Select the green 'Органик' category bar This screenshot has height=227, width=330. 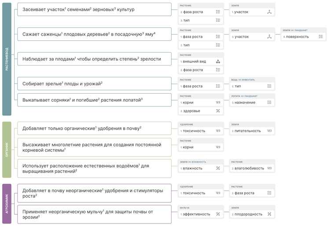click(x=7, y=150)
